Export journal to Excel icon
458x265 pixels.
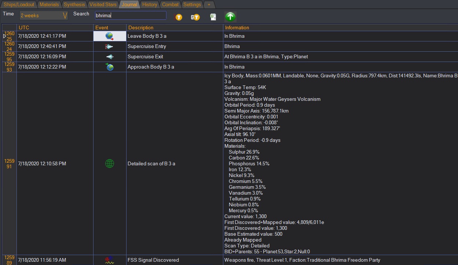pyautogui.click(x=213, y=17)
